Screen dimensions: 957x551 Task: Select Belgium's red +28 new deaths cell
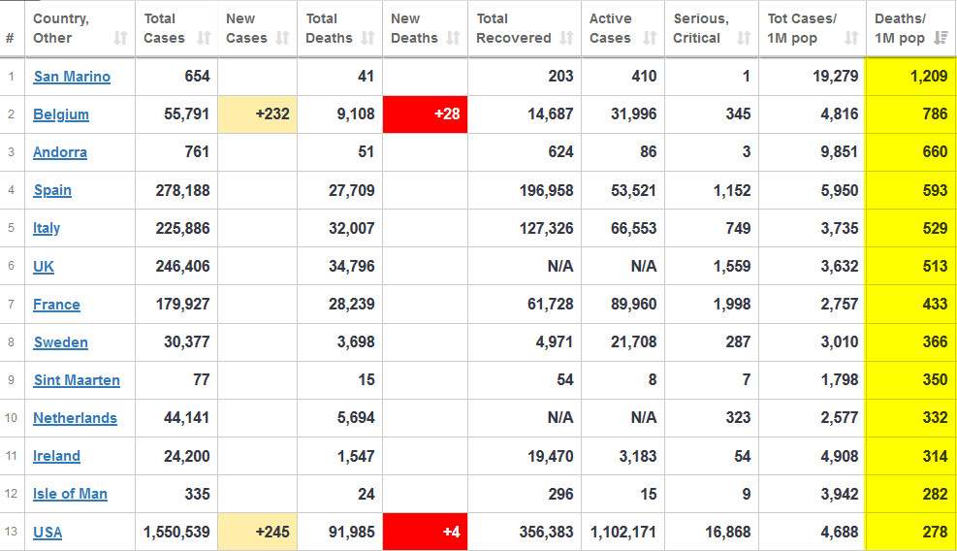tap(426, 114)
